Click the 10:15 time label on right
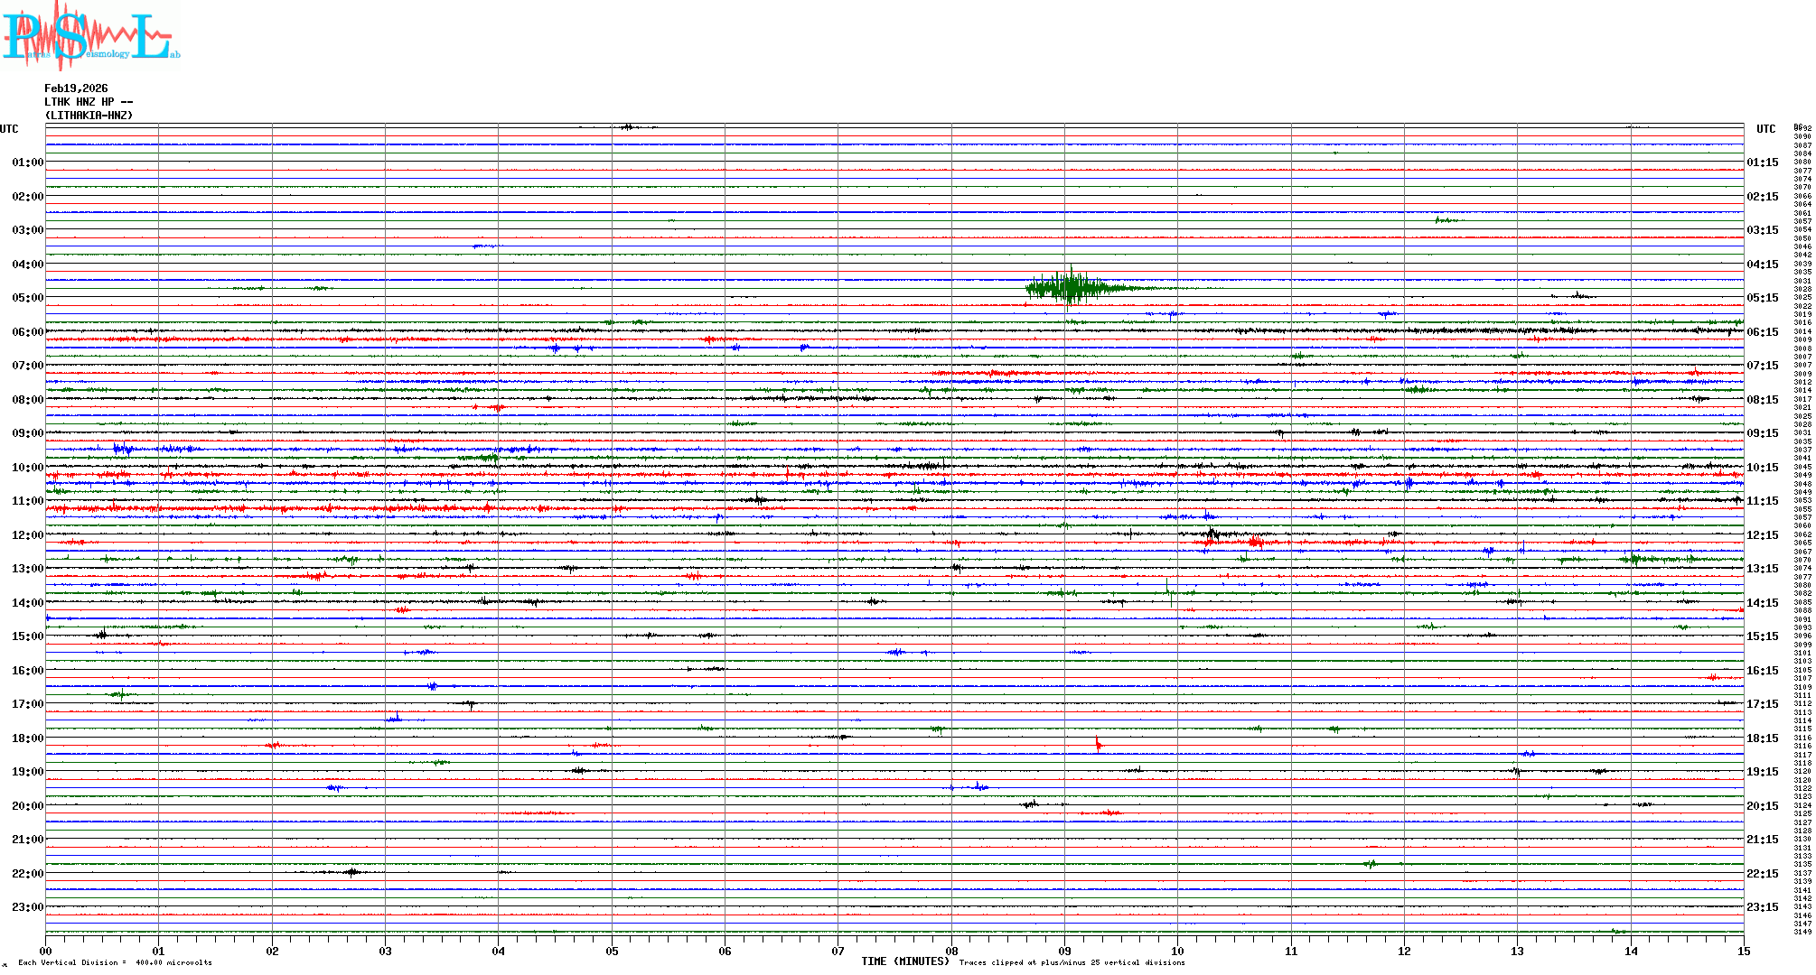 point(1762,468)
